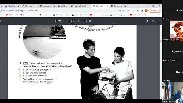
Task: Click the underlined word 'tissues'
Action: click(x=49, y=82)
